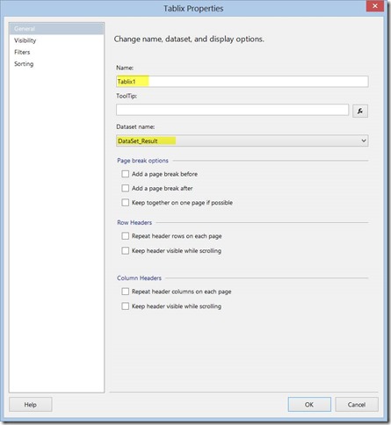Select the DataSet_Result combo box
This screenshot has height=425, width=391.
pos(243,140)
